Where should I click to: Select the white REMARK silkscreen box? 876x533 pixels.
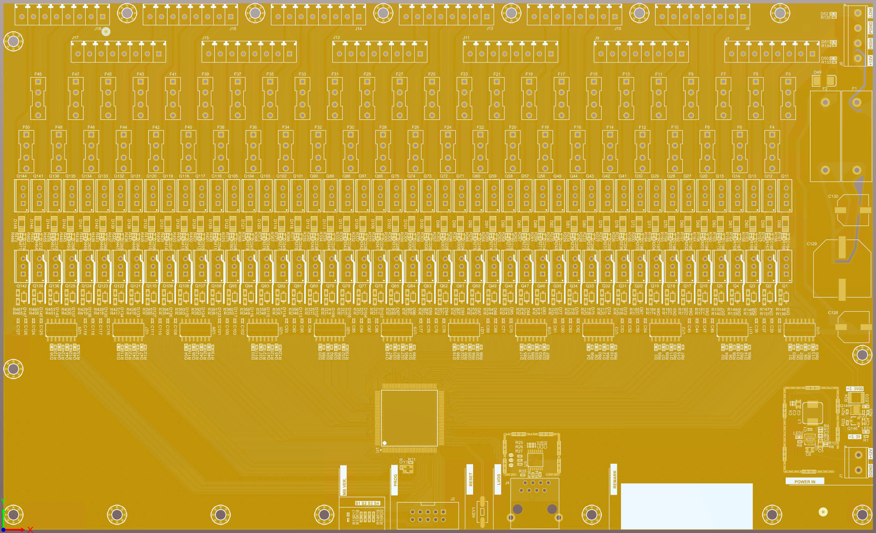point(686,506)
